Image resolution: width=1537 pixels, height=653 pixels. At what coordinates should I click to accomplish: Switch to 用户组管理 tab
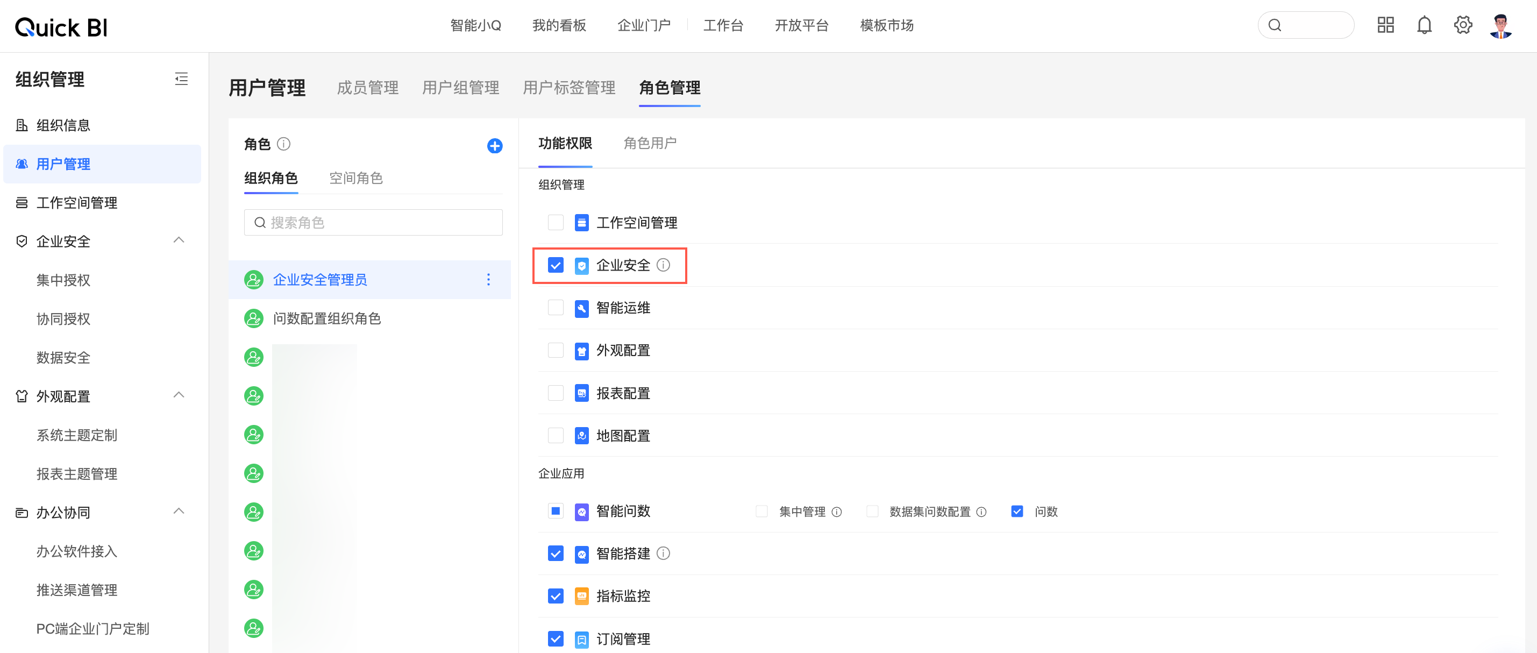tap(461, 88)
